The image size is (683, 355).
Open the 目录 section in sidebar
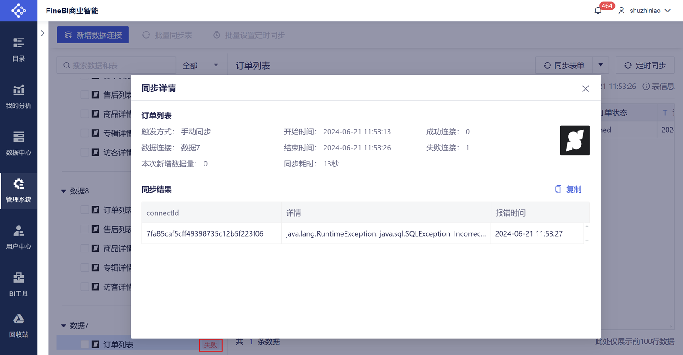pos(19,49)
